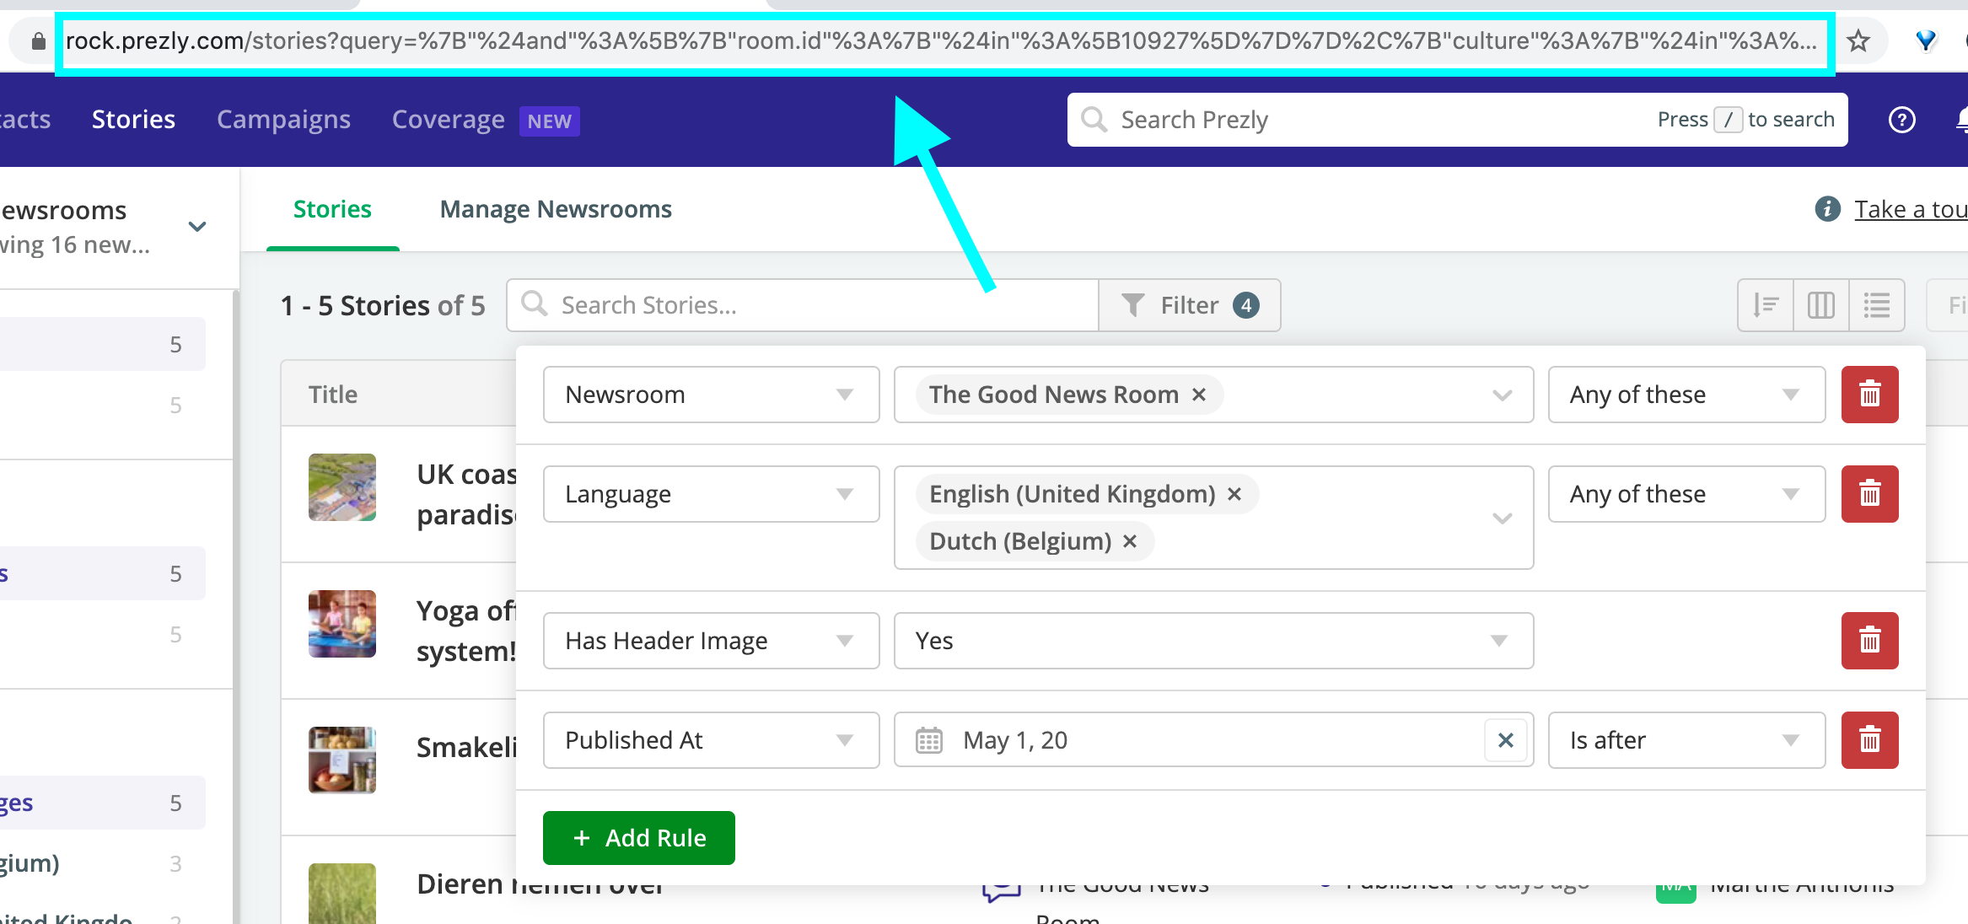The image size is (1968, 924).
Task: Open the Newsroom rule type dropdown
Action: pyautogui.click(x=711, y=395)
